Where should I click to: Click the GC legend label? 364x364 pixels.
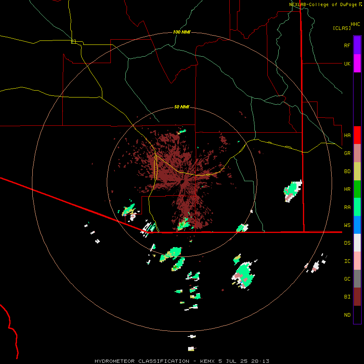pyautogui.click(x=347, y=279)
